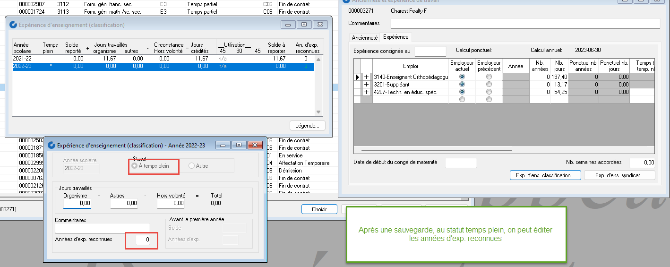
Task: Open the Expérience tab
Action: (x=395, y=37)
